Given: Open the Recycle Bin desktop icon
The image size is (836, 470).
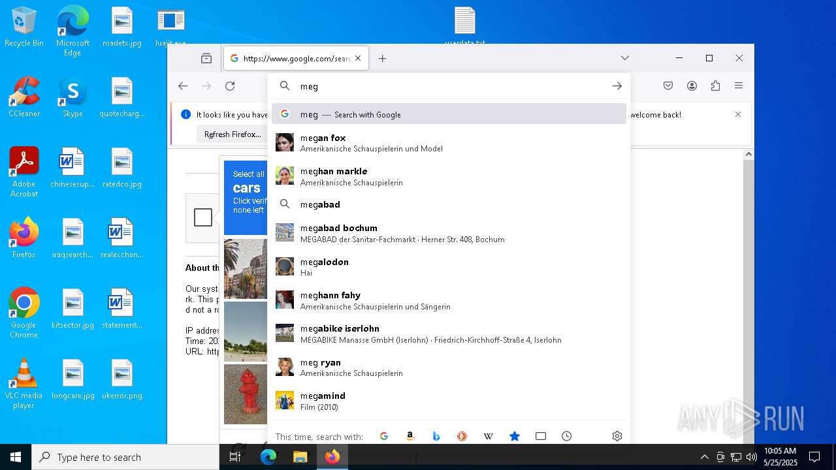Looking at the screenshot, I should click(x=24, y=27).
